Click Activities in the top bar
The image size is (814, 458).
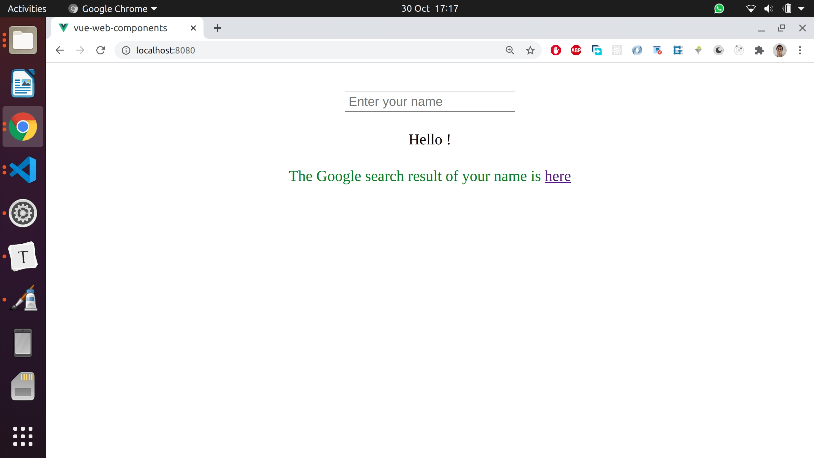coord(27,9)
